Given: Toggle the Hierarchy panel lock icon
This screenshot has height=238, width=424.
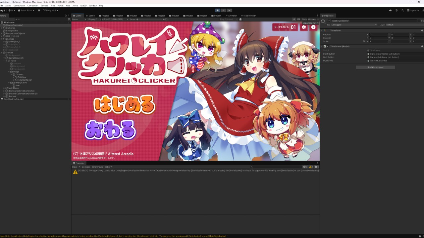Looking at the screenshot, I should click(x=66, y=16).
